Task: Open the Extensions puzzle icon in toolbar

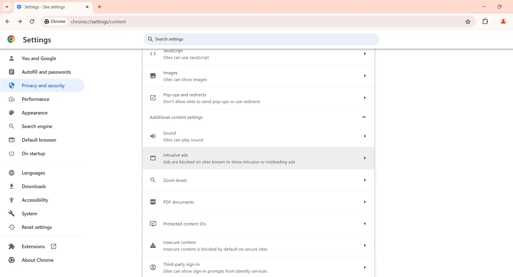Action: click(485, 21)
